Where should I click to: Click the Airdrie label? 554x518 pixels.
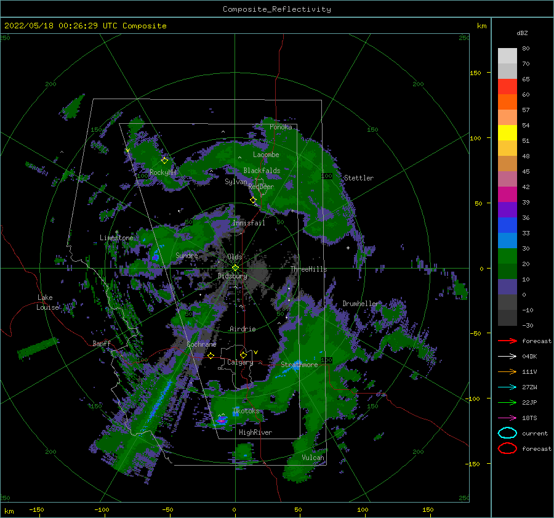(243, 329)
